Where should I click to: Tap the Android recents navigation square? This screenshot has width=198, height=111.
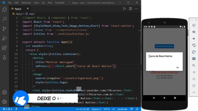click(175, 98)
